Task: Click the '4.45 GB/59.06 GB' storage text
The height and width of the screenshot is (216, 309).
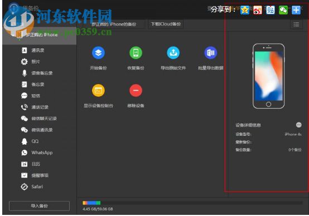Action: (x=98, y=209)
